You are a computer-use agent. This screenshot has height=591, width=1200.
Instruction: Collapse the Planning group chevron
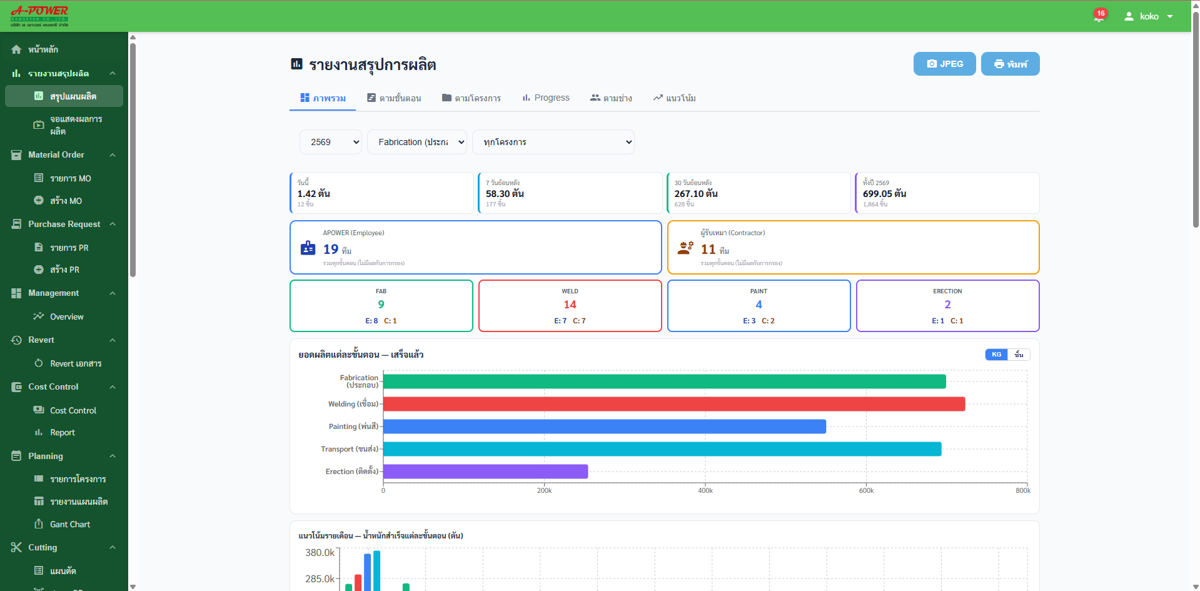[x=113, y=456]
